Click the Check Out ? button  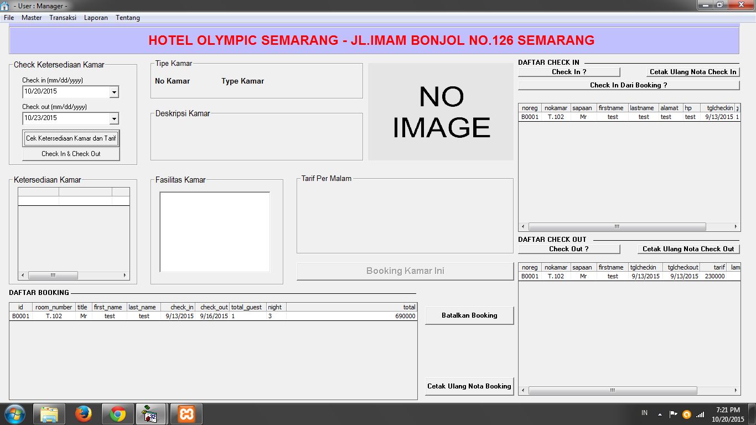tap(569, 249)
